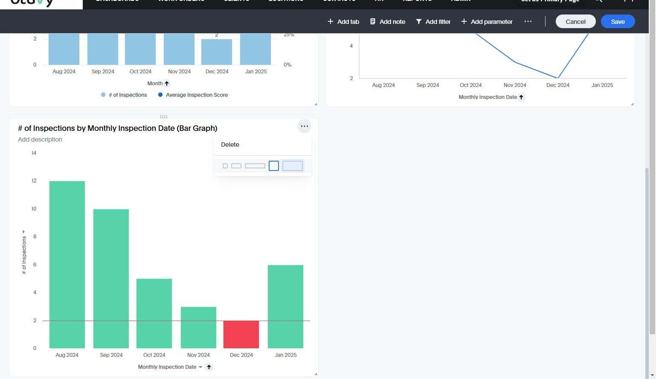
Task: Click the "Jan 2025" label on the line chart axis
Action: [x=602, y=85]
